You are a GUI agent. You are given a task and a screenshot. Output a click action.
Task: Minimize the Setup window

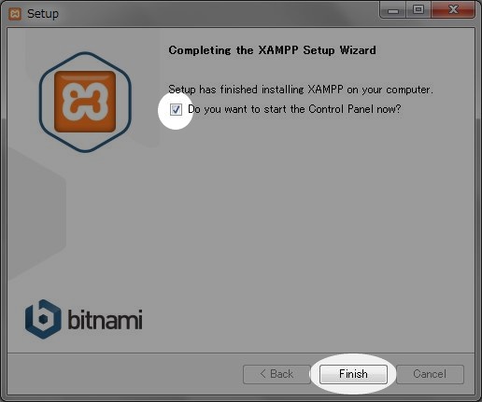pos(393,10)
